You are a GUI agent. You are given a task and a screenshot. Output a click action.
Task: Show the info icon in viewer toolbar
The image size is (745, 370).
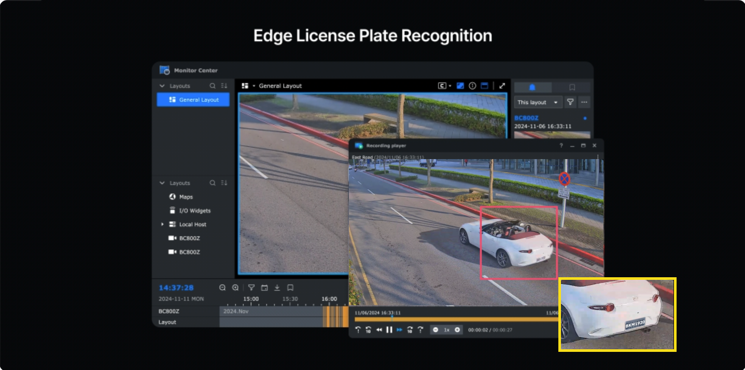472,86
